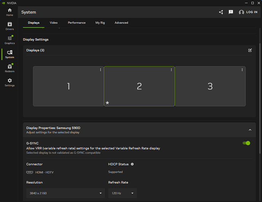Select display 1 thumbnail

point(68,86)
